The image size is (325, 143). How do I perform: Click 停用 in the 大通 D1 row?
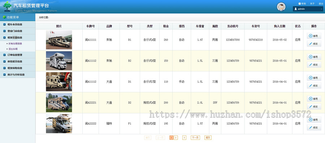point(314,78)
